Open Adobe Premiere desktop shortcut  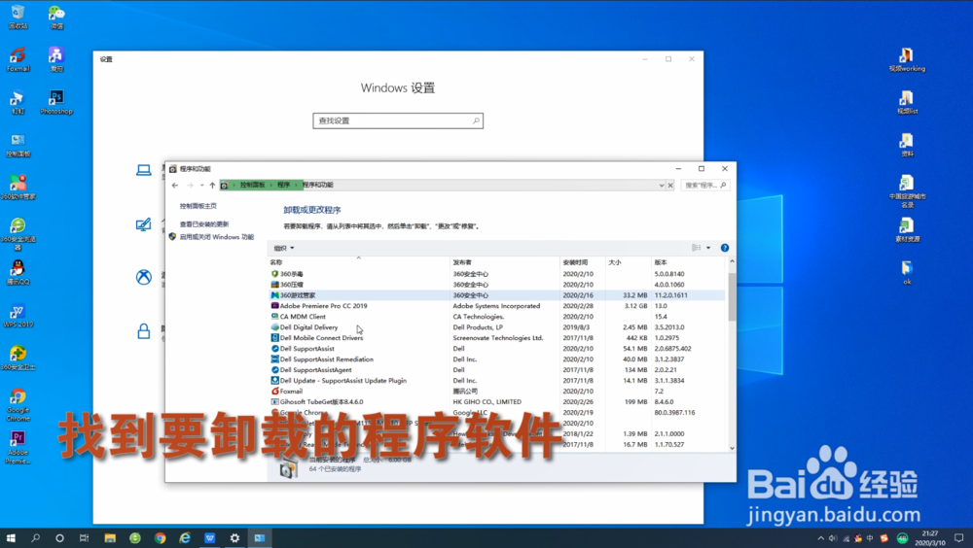point(18,448)
